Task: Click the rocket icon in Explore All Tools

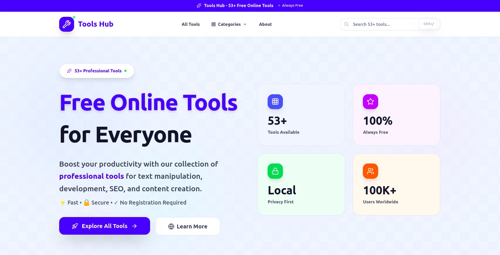Action: coord(75,226)
